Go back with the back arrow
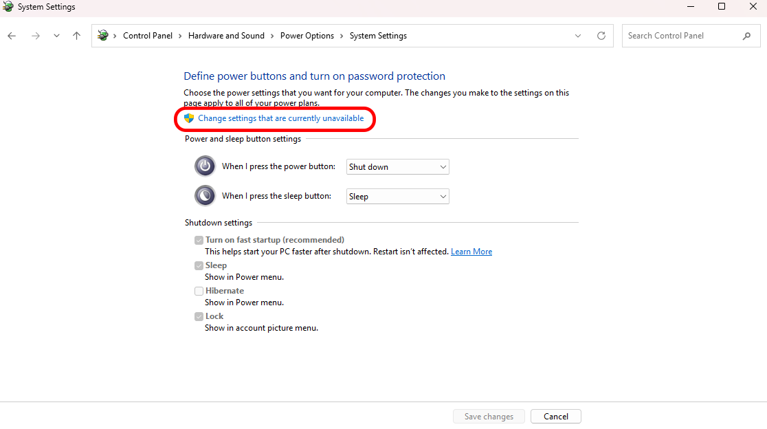 coord(12,36)
